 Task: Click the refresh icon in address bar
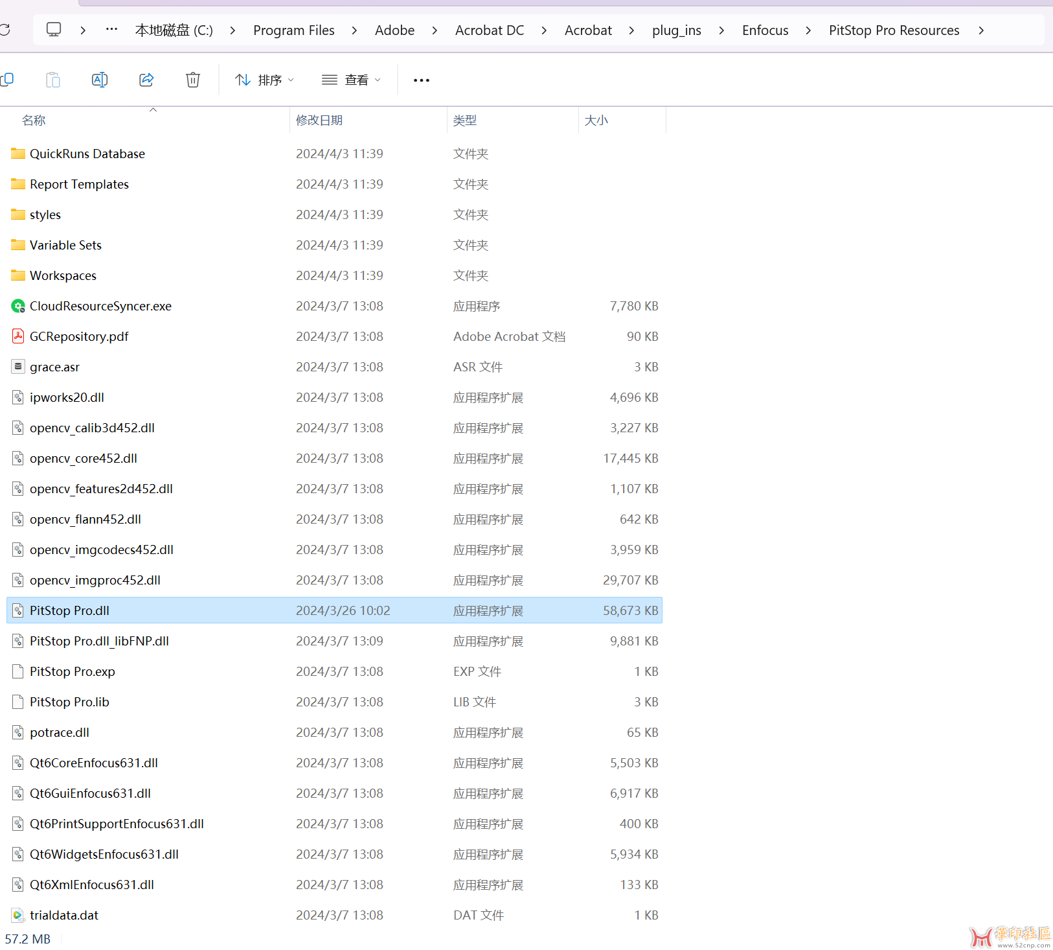5,30
